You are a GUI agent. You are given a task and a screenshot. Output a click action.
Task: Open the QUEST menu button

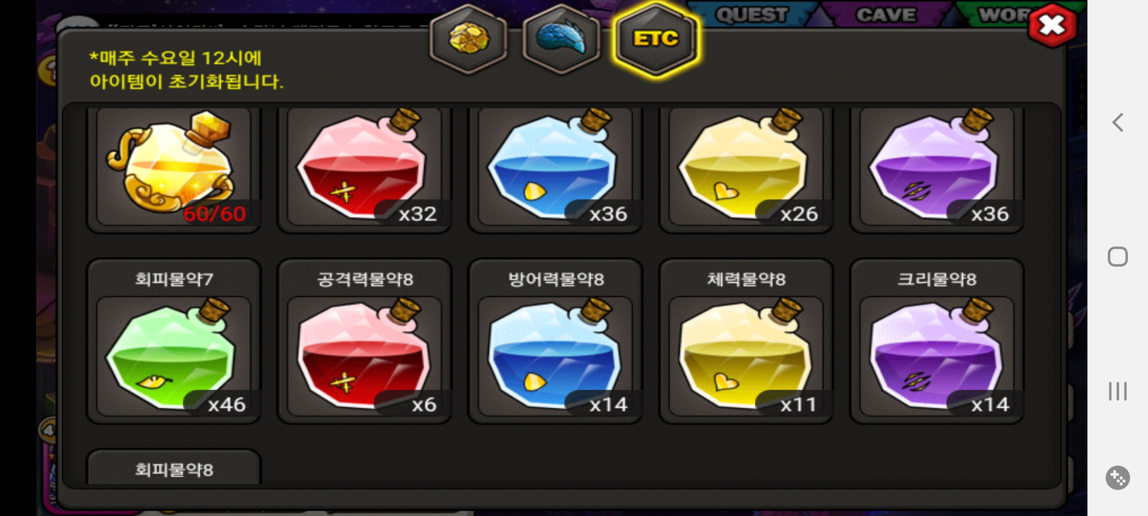coord(752,14)
